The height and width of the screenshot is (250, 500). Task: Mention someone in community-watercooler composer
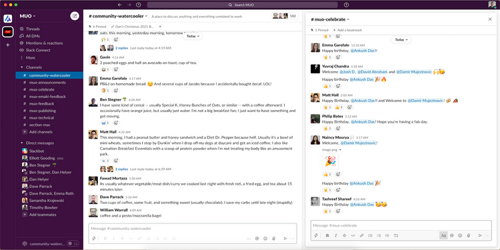257,239
